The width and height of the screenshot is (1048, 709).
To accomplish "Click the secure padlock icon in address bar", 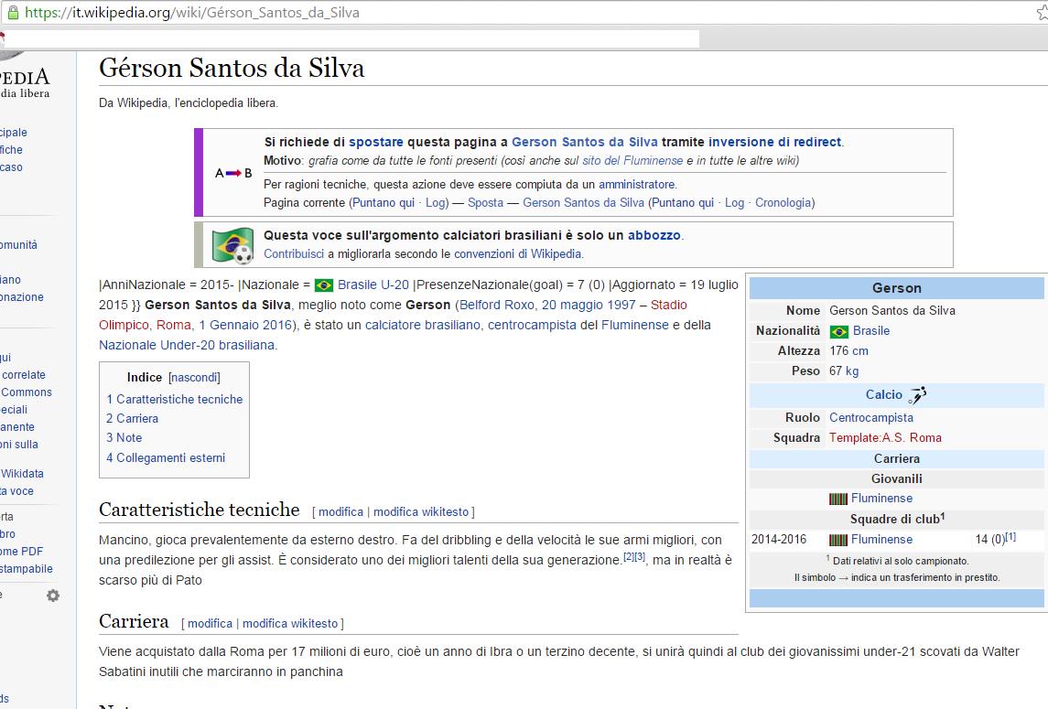I will pyautogui.click(x=13, y=12).
